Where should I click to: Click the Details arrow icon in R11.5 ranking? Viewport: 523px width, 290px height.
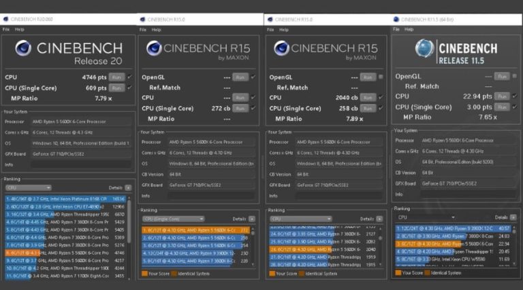[512, 217]
